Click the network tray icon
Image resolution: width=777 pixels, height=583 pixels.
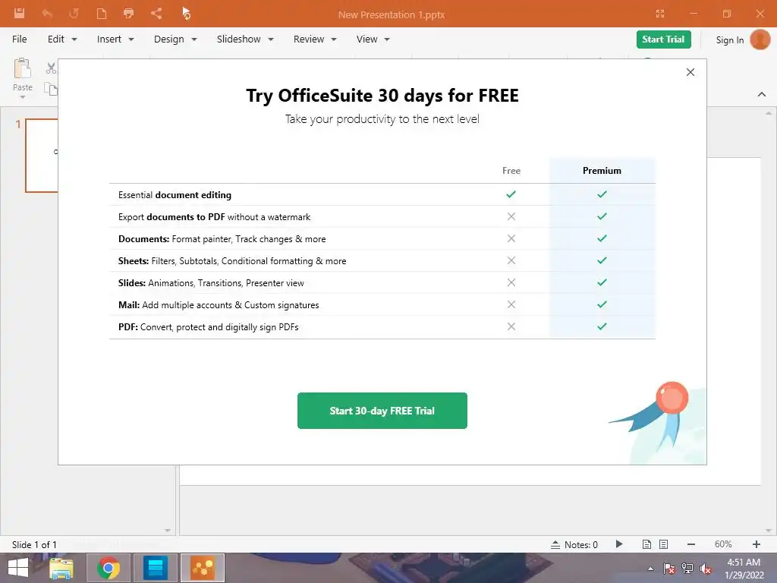[x=687, y=569]
